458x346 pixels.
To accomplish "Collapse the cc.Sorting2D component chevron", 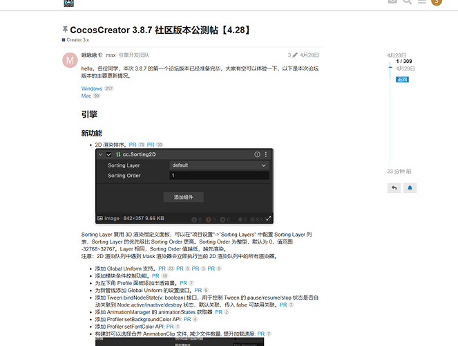I will click(x=100, y=154).
